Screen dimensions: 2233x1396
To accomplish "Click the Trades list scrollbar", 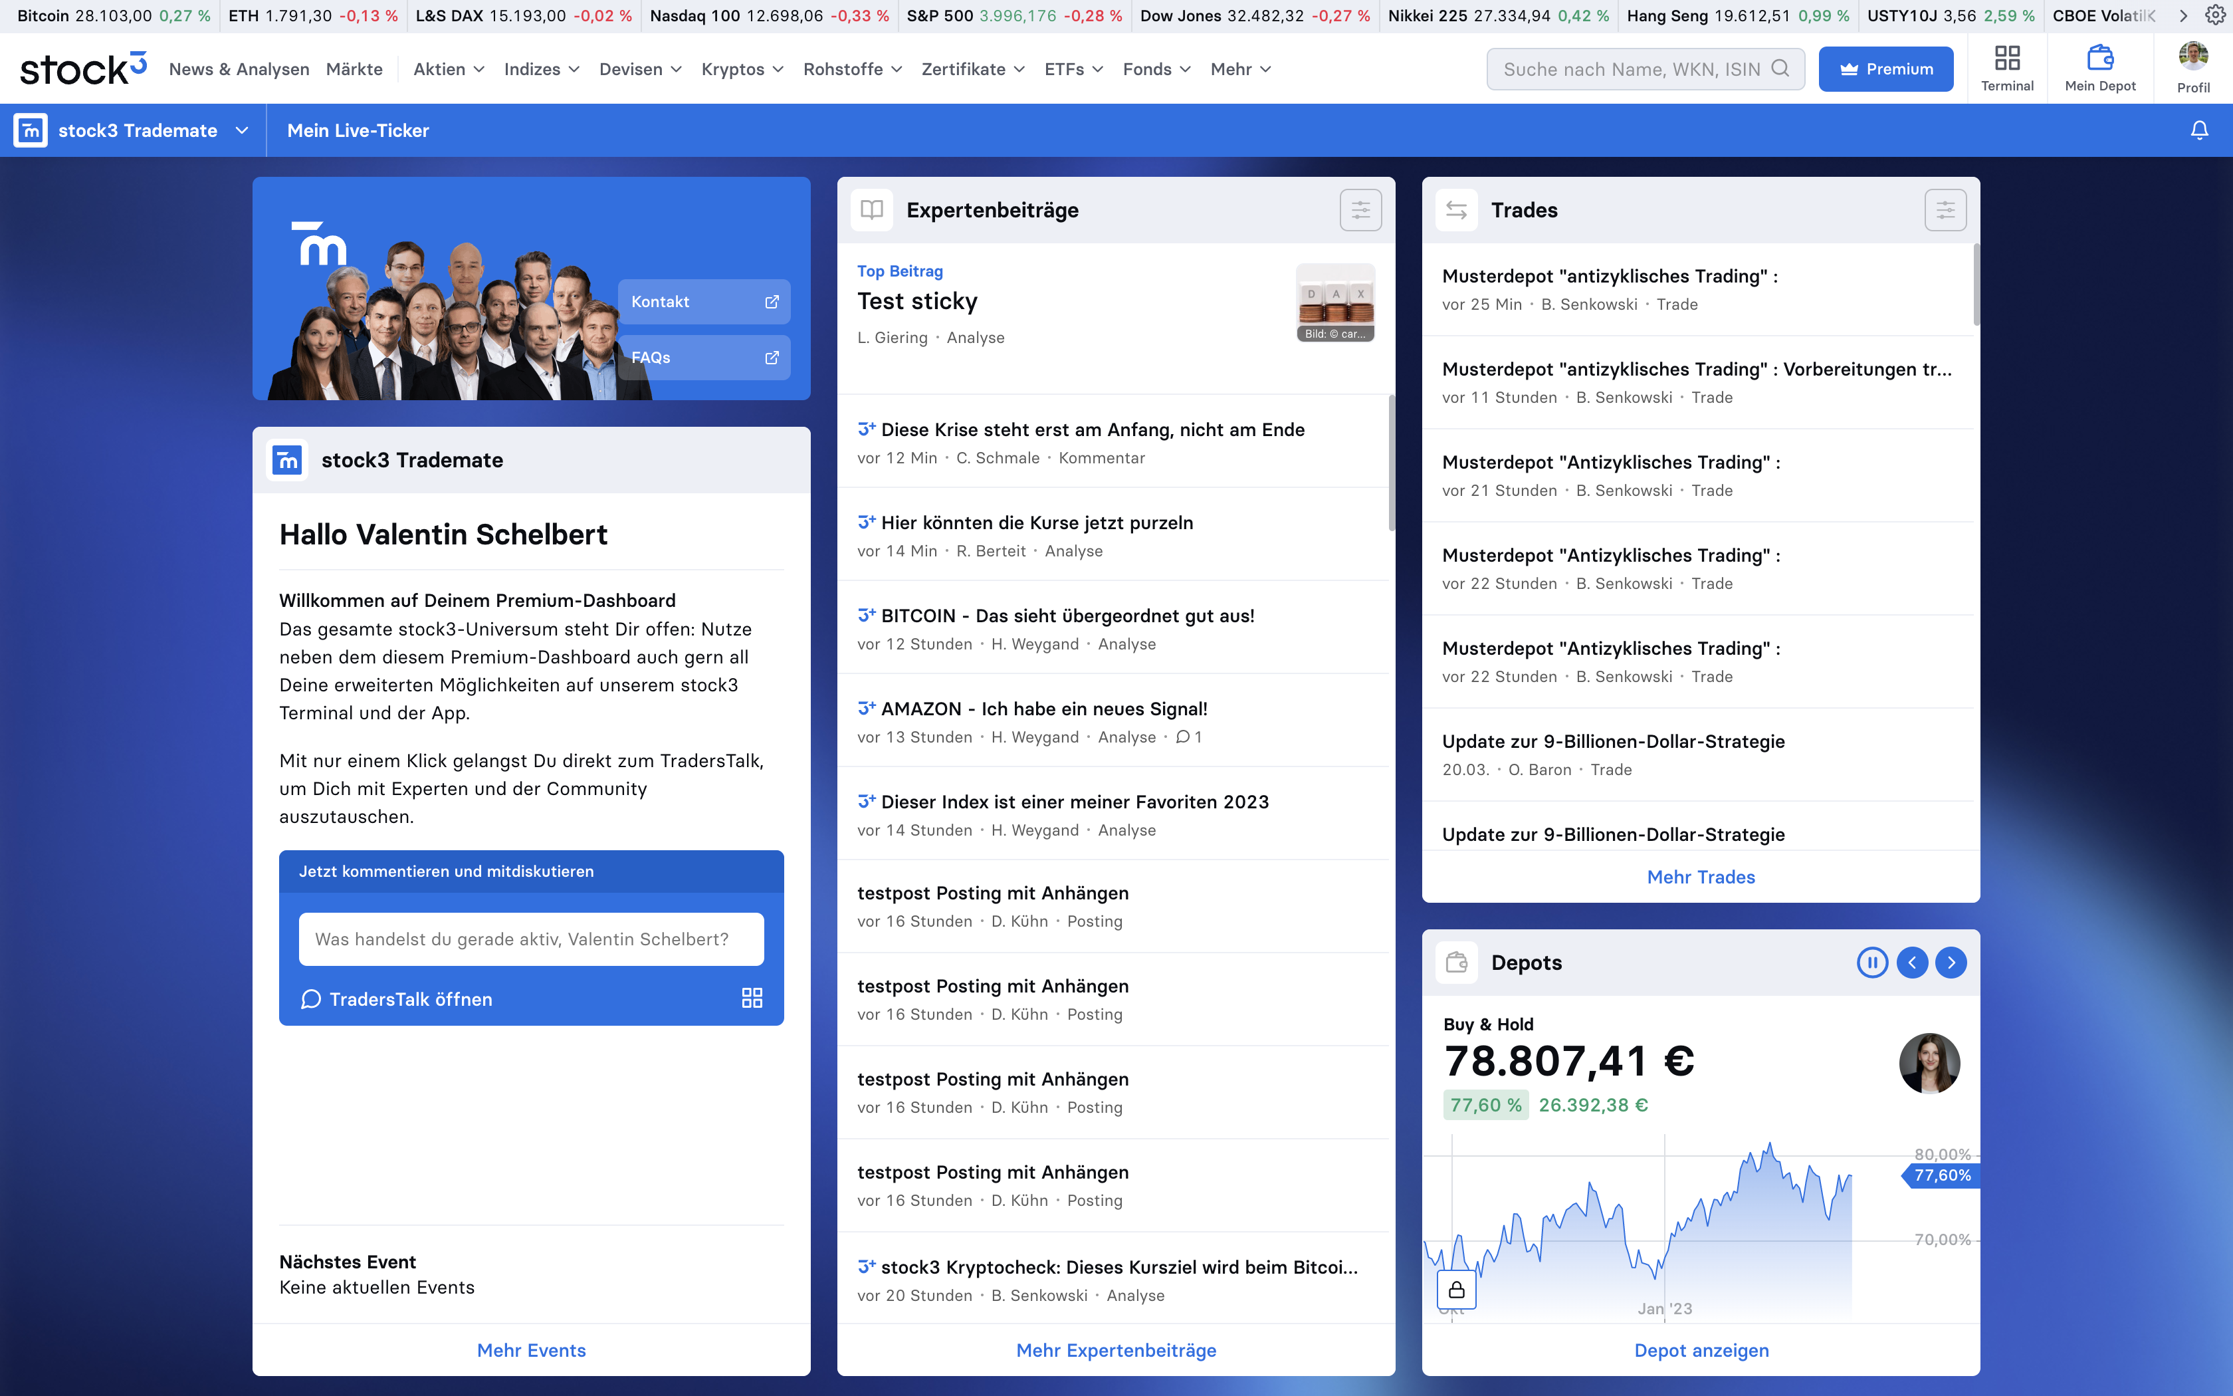I will 1976,285.
